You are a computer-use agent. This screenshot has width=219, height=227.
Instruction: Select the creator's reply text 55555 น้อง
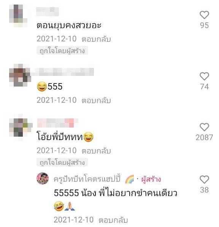pyautogui.click(x=75, y=193)
